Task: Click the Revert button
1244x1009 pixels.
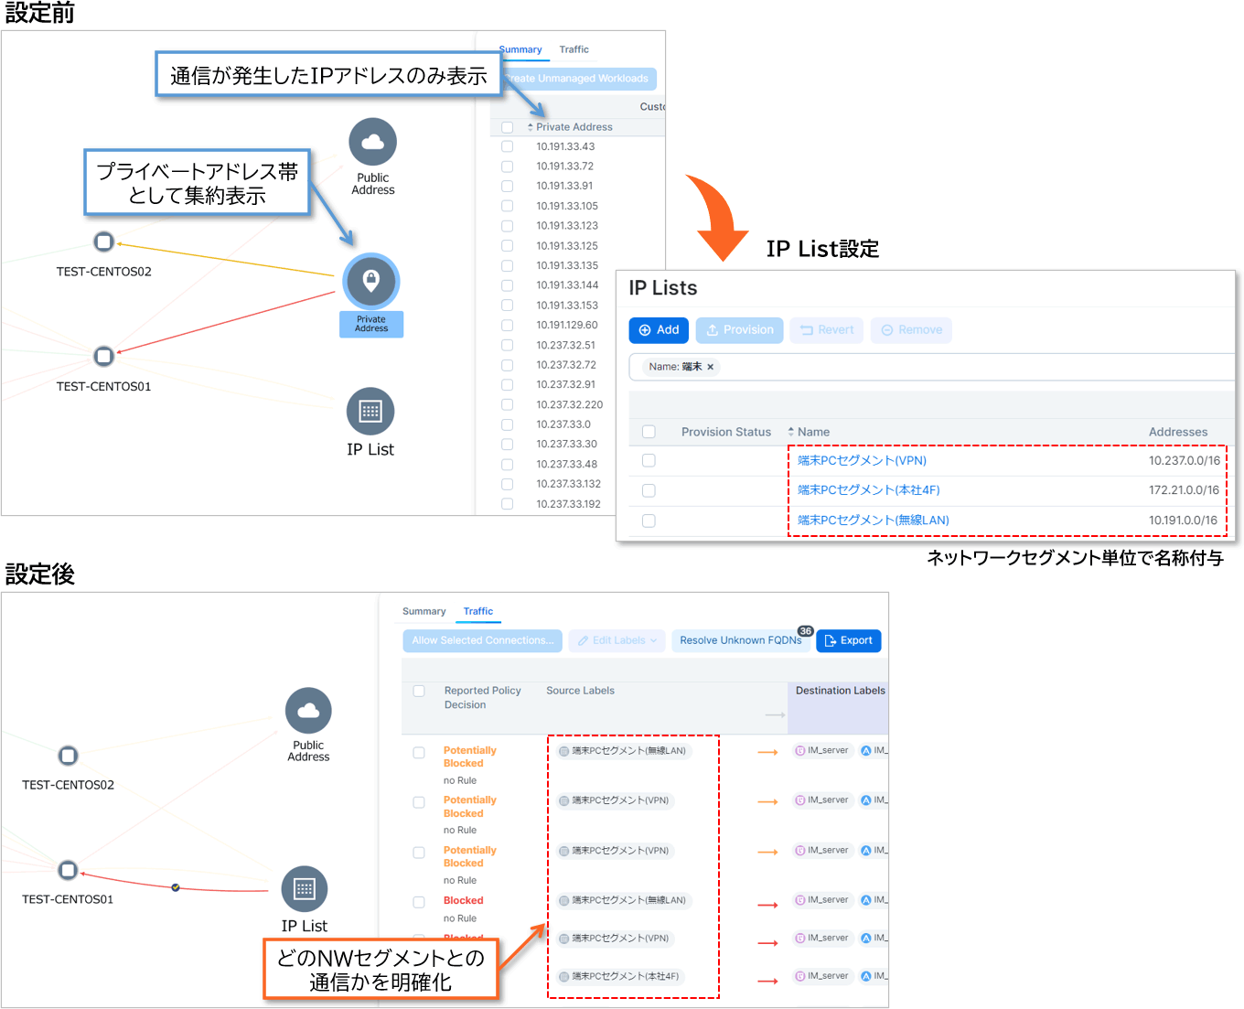Action: click(x=827, y=330)
